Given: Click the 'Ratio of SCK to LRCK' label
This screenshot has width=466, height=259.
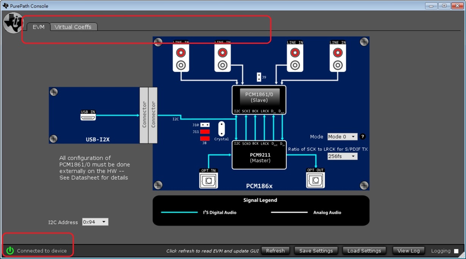Looking at the screenshot, I should pyautogui.click(x=328, y=149).
